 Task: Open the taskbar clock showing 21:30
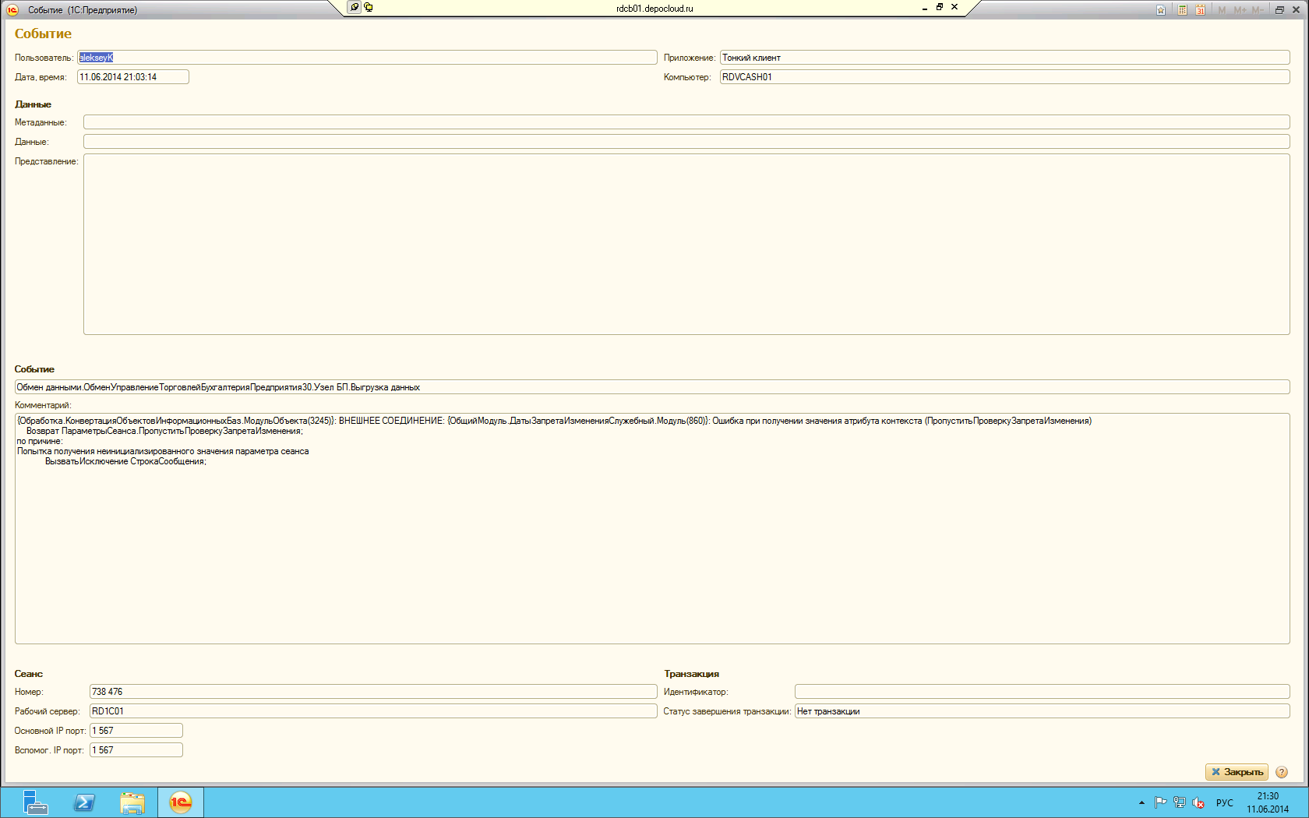(x=1268, y=802)
